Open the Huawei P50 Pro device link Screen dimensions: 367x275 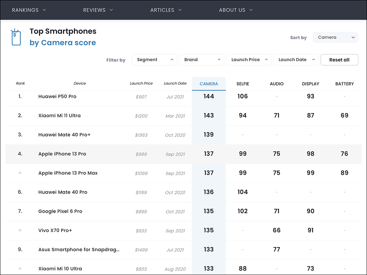(x=57, y=96)
